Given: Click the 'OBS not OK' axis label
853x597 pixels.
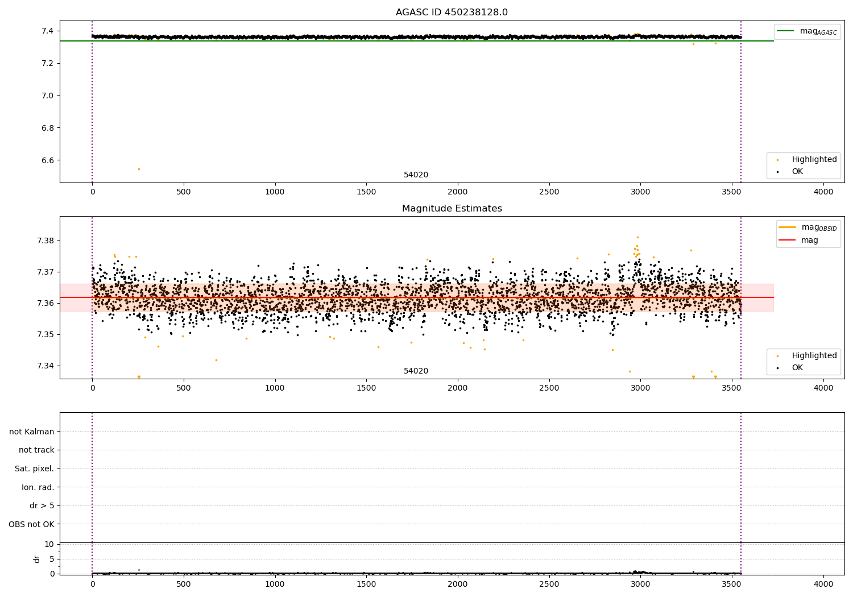Looking at the screenshot, I should (32, 524).
